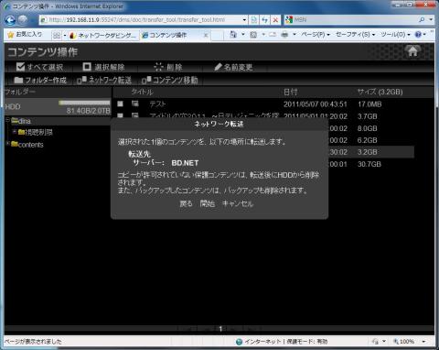Screen dimensions: 439x350
Task: Click the search magnifier icon
Action: (x=422, y=20)
